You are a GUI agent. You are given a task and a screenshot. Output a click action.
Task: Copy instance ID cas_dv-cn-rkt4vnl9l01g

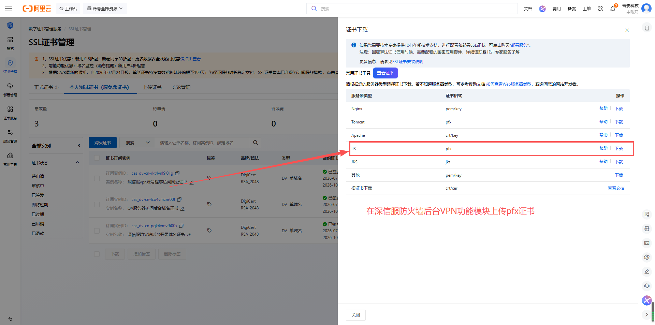point(177,173)
